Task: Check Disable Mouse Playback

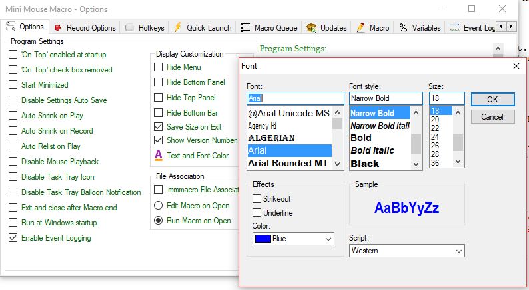Action: [13, 162]
